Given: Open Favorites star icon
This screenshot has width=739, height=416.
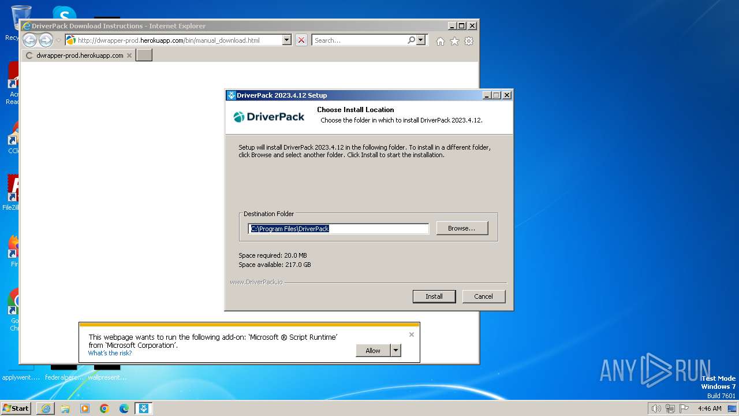Looking at the screenshot, I should click(x=455, y=41).
